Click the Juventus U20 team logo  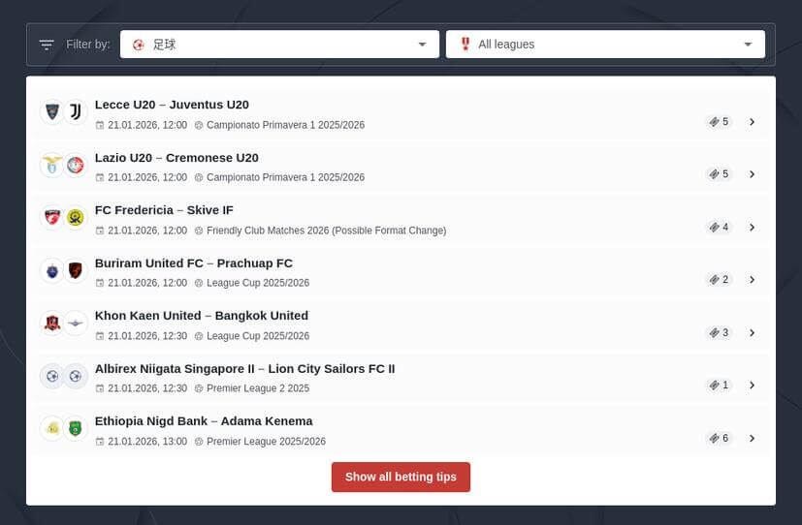[76, 112]
